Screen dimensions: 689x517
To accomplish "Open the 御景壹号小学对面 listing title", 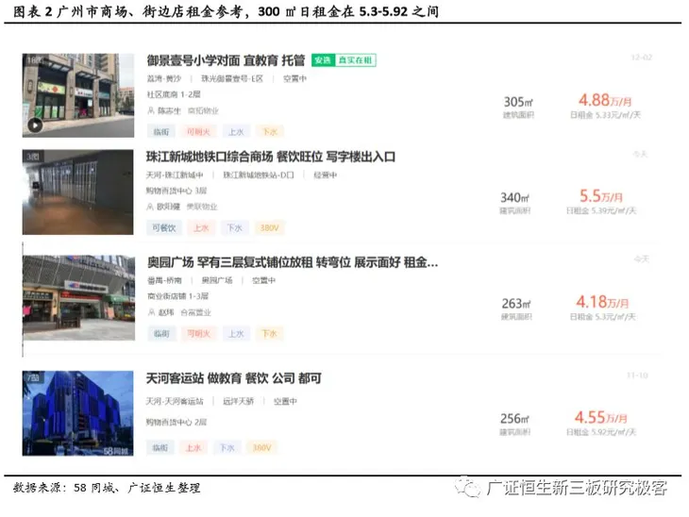I will pyautogui.click(x=228, y=60).
